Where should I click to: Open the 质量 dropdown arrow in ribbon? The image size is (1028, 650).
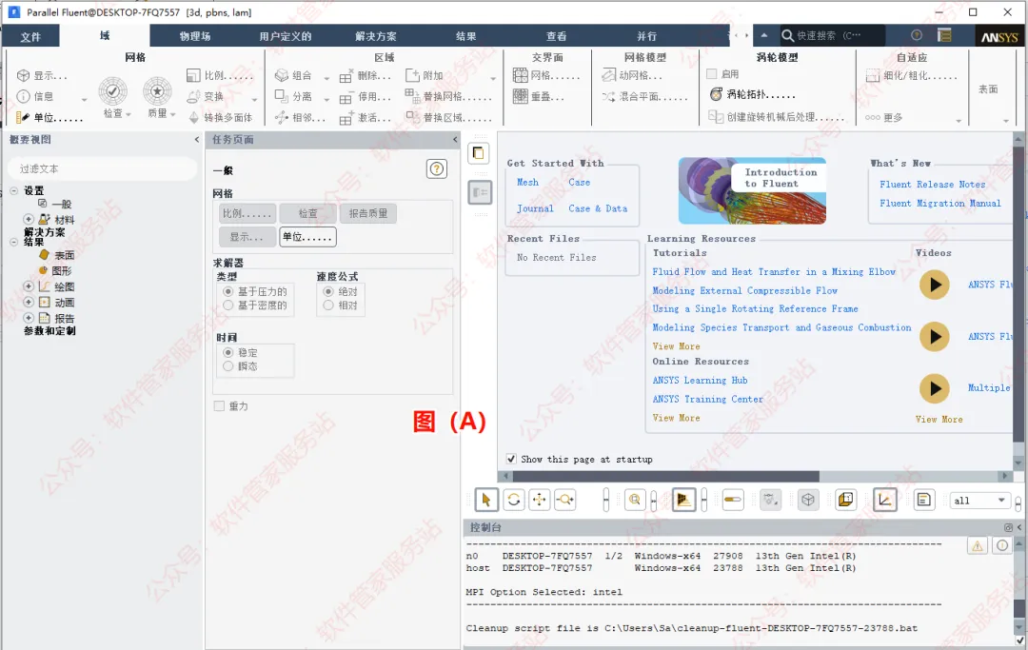click(x=172, y=114)
